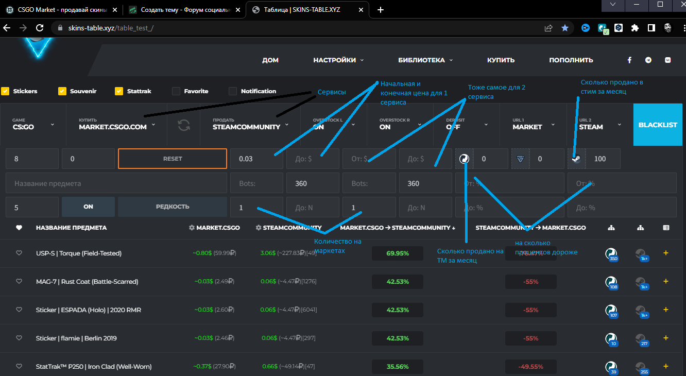Open the Telegram link icon

click(x=648, y=60)
